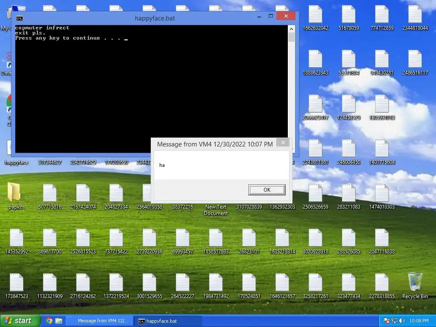This screenshot has width=436, height=327.
Task: Click the network icon in system tray
Action: (x=394, y=321)
